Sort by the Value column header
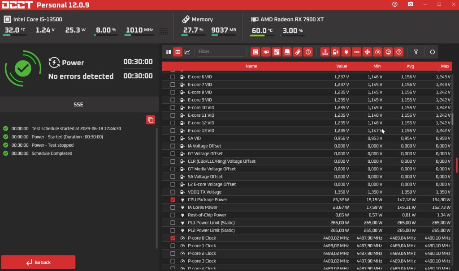This screenshot has height=271, width=459. tap(342, 66)
